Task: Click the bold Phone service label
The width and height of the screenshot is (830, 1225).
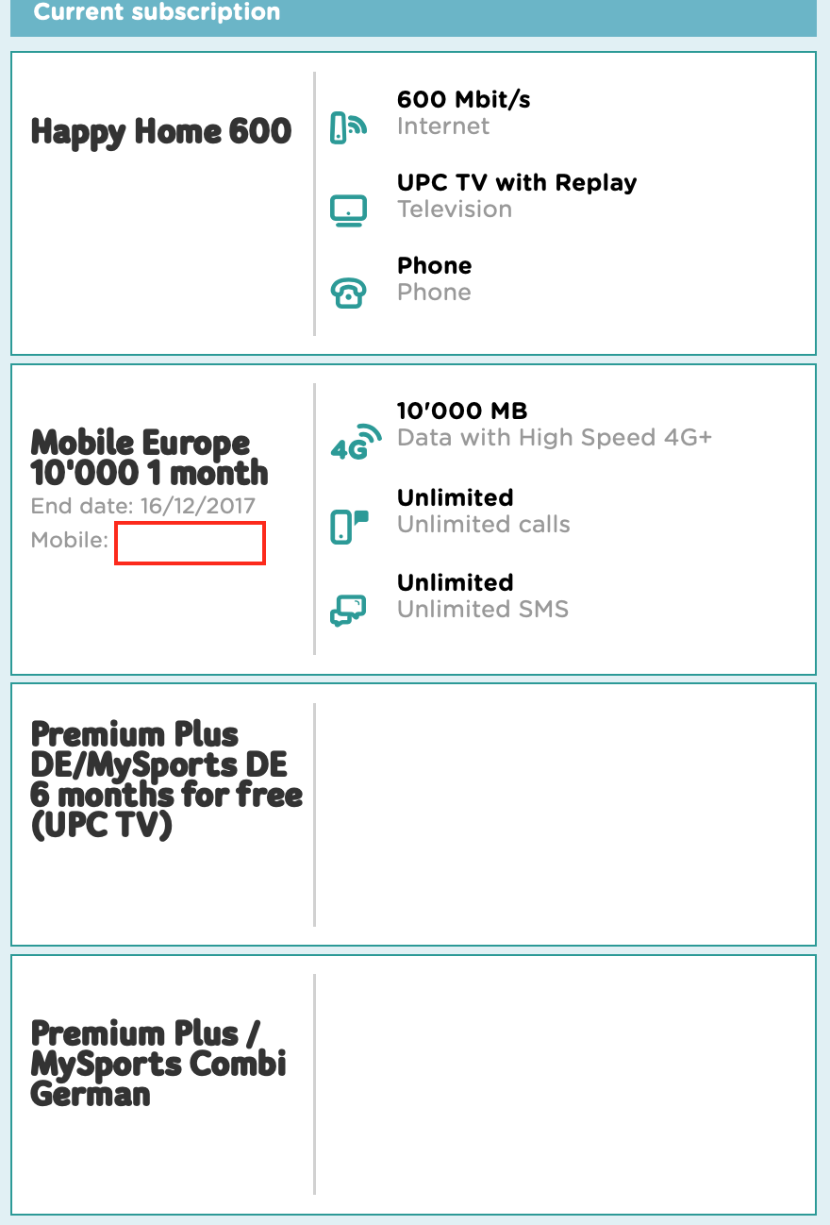Action: click(434, 265)
